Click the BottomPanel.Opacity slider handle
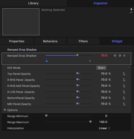 point(77,97)
